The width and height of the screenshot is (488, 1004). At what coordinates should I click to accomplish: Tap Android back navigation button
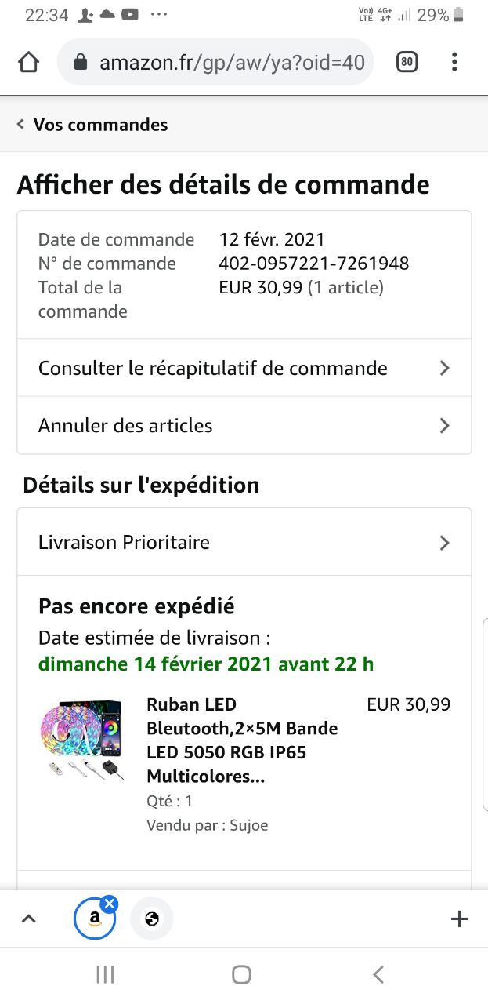pos(379,975)
